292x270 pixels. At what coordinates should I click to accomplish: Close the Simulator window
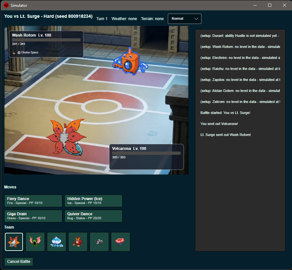click(284, 5)
